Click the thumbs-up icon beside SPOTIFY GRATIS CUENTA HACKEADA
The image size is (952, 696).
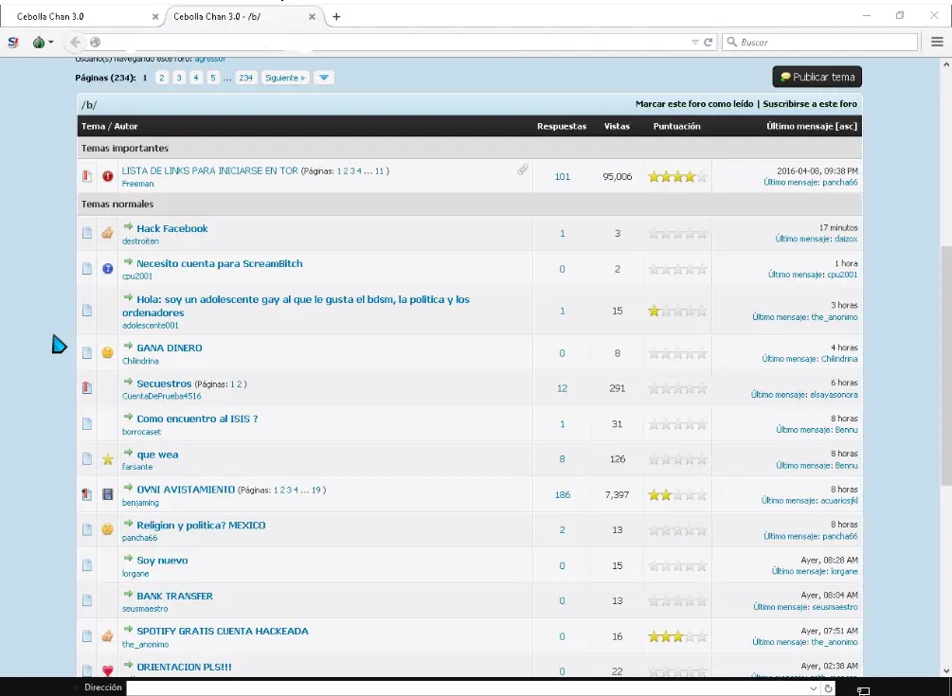pyautogui.click(x=107, y=635)
